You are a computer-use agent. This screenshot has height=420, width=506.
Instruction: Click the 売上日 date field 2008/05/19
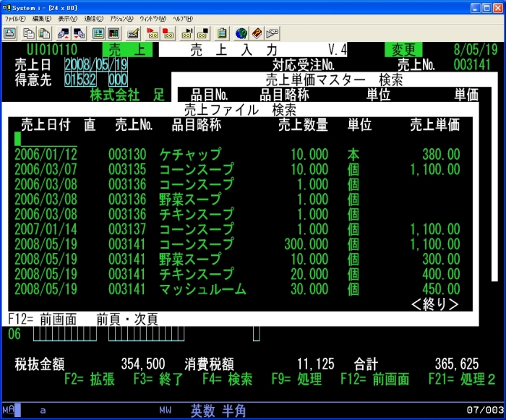point(96,65)
